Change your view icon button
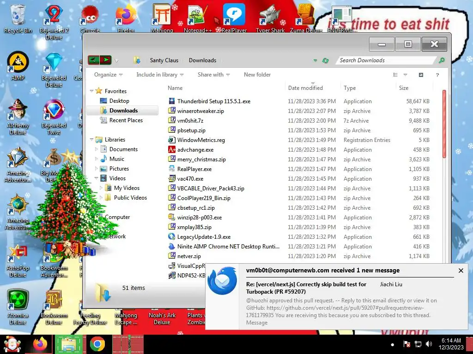Image resolution: width=473 pixels, height=354 pixels. point(395,75)
